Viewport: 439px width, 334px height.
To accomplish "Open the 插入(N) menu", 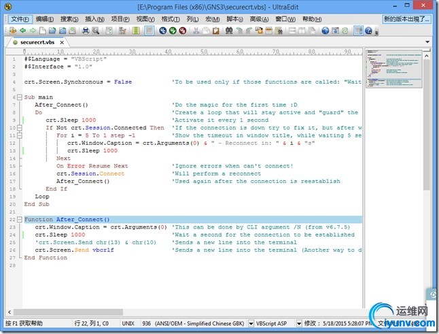I will 94,19.
